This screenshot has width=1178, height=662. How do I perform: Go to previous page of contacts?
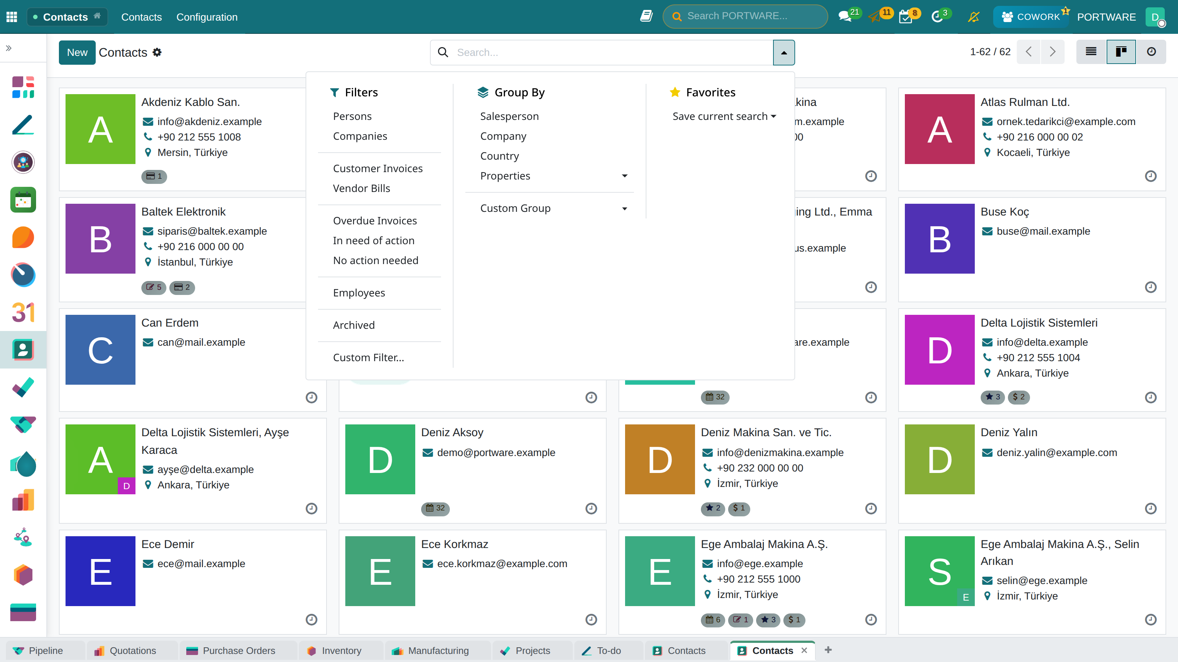click(x=1029, y=51)
